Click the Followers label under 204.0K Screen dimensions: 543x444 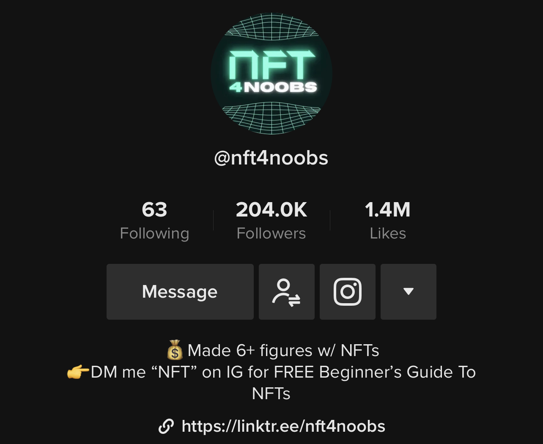(x=271, y=233)
